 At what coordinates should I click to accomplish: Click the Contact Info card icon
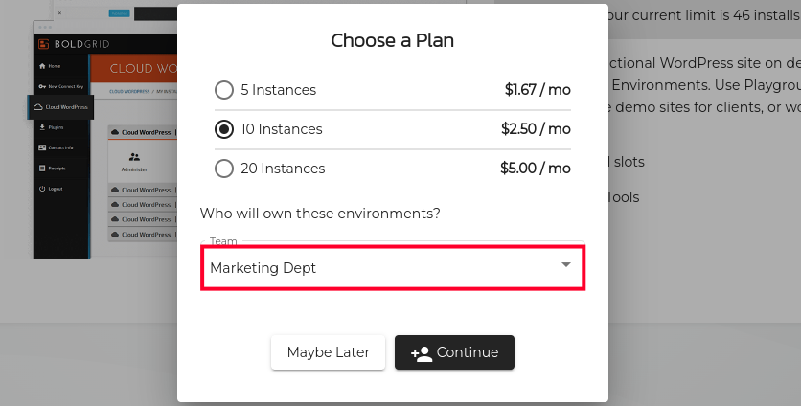41,147
